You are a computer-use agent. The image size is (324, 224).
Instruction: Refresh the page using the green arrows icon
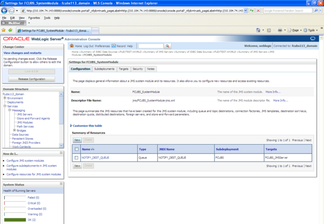click(x=251, y=10)
